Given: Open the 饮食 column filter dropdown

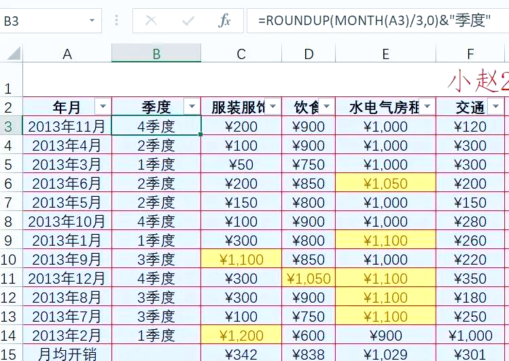Looking at the screenshot, I should click(x=327, y=106).
